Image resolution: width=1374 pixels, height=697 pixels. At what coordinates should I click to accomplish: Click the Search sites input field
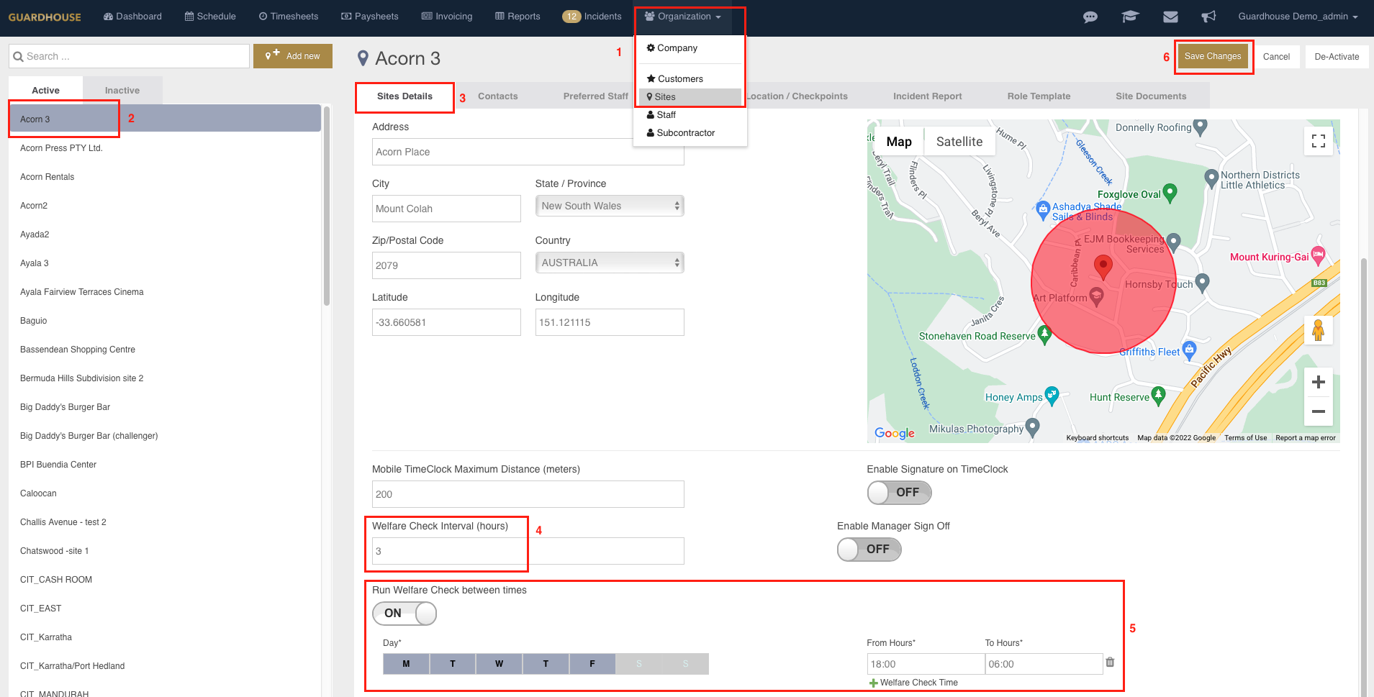[x=130, y=56]
